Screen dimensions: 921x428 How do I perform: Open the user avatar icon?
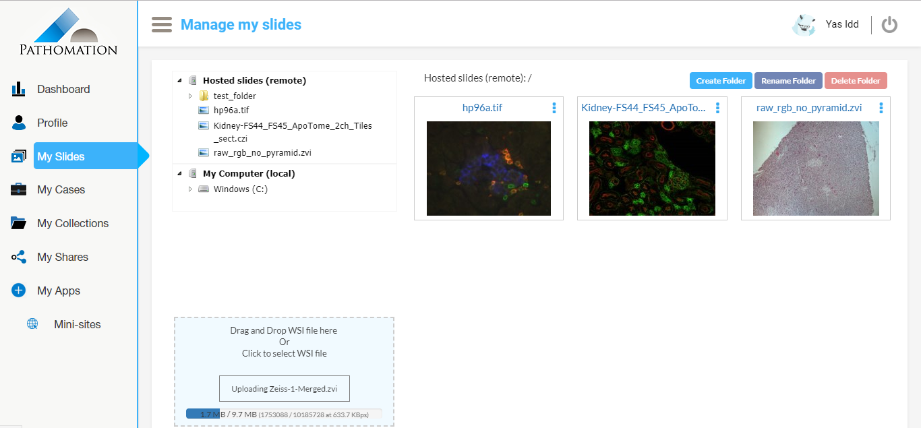(x=804, y=25)
